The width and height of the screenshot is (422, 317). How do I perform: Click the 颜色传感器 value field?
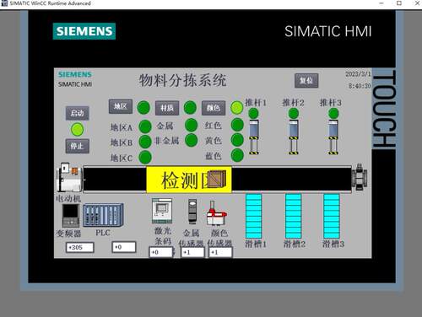[x=221, y=252]
